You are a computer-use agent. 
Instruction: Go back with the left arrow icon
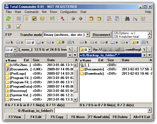click(x=73, y=19)
